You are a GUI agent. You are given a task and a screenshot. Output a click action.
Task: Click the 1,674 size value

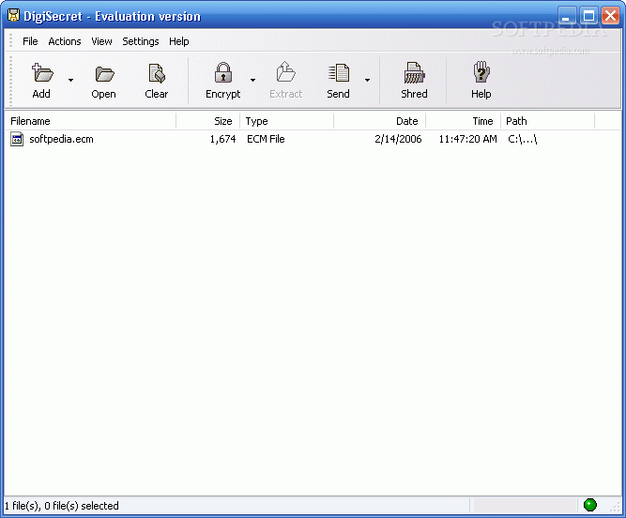tap(222, 139)
